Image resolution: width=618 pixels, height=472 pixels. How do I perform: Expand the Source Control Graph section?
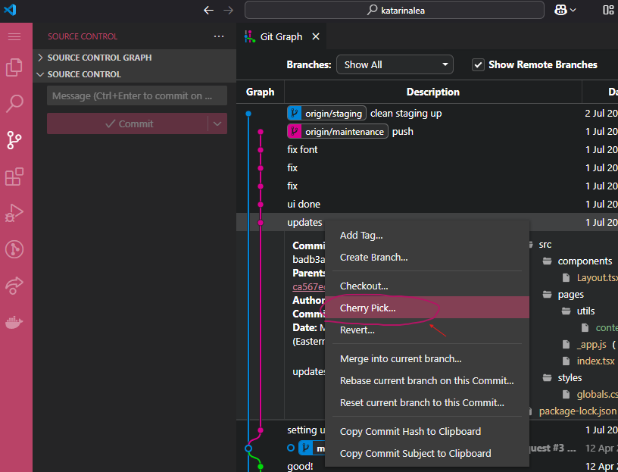tap(134, 58)
